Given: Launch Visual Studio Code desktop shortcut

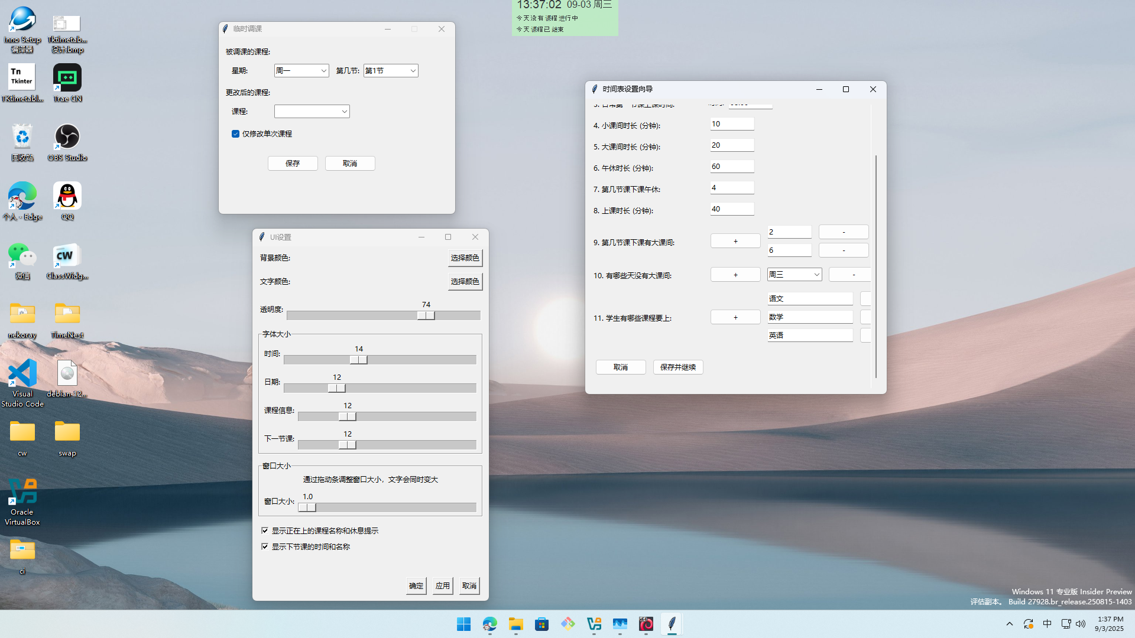Looking at the screenshot, I should click(x=22, y=383).
